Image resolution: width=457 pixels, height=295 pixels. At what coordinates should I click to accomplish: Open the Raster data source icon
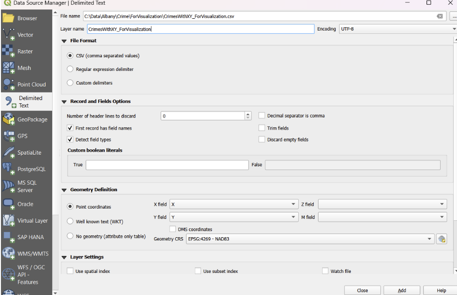pyautogui.click(x=9, y=51)
